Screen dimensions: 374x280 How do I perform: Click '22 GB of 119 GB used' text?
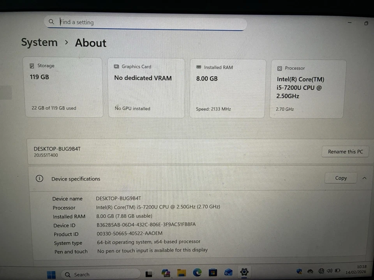54,108
